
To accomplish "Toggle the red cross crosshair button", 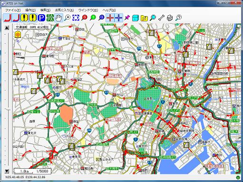I will (x=110, y=18).
